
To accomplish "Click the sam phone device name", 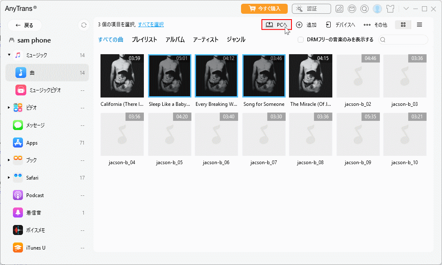I will point(34,40).
